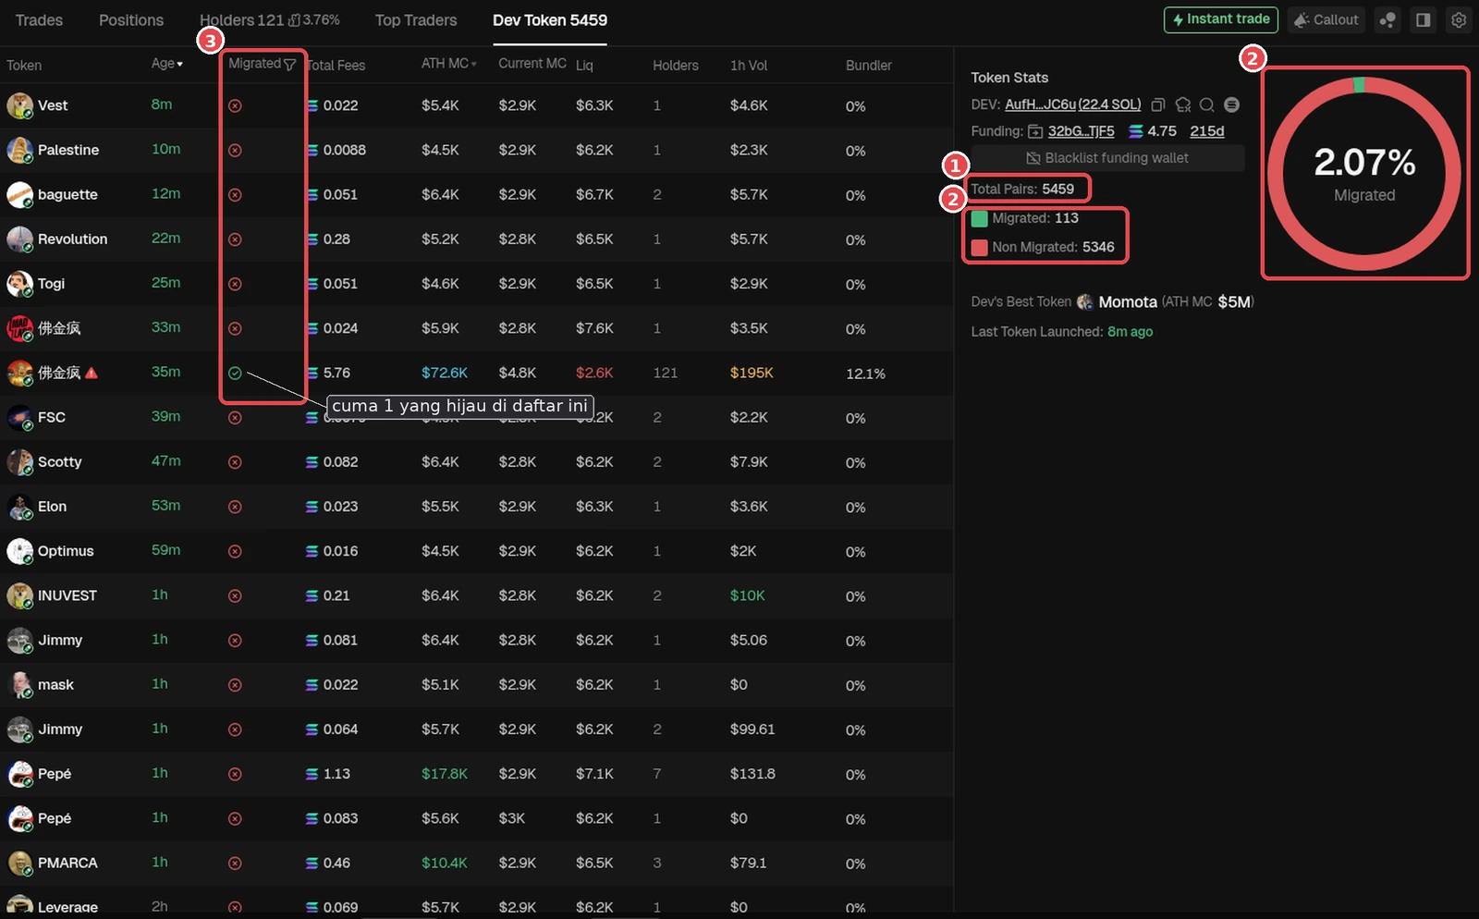The image size is (1479, 919).
Task: Click the Palestine token avatar
Action: click(19, 150)
